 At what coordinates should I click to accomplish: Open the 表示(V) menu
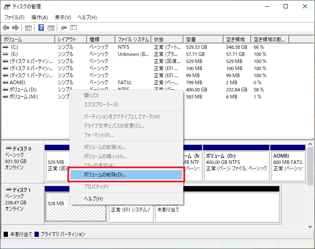pyautogui.click(x=63, y=18)
